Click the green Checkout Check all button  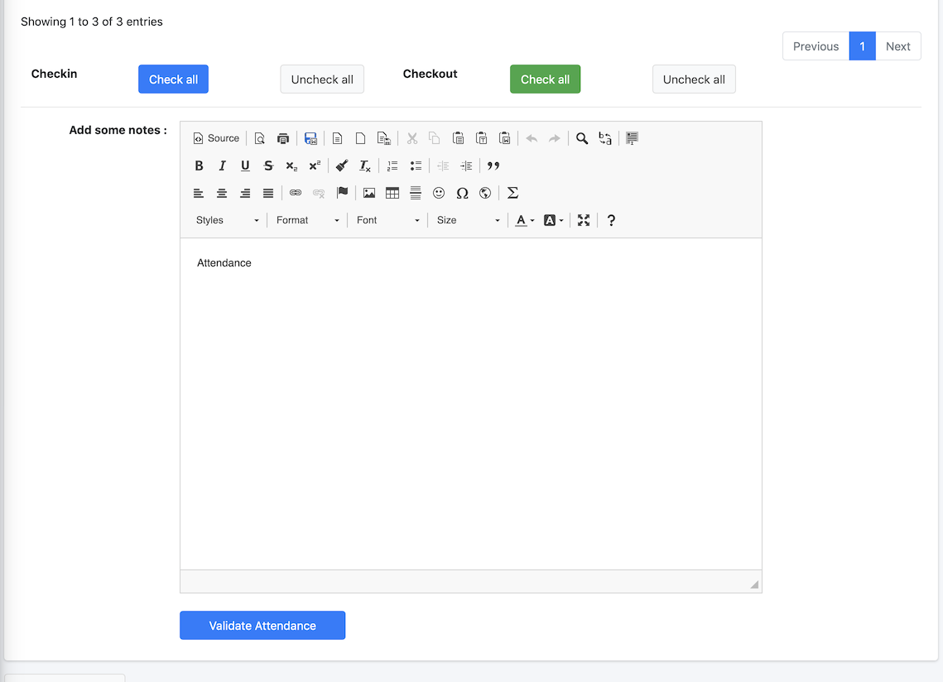point(545,79)
